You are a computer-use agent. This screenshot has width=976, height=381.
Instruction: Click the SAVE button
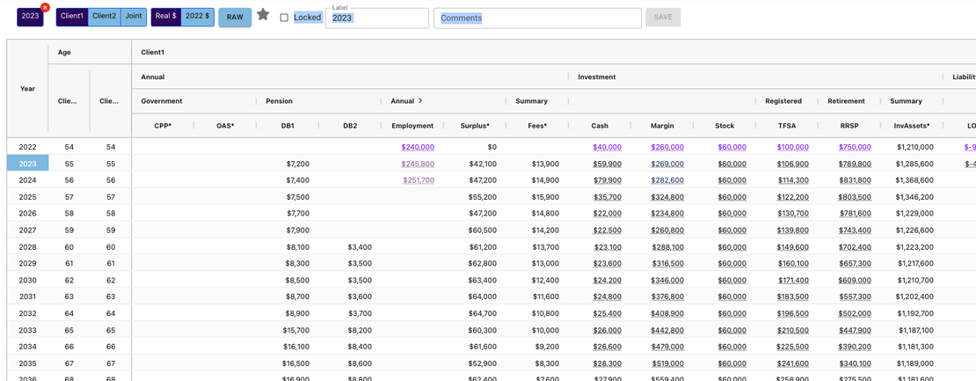pyautogui.click(x=662, y=18)
